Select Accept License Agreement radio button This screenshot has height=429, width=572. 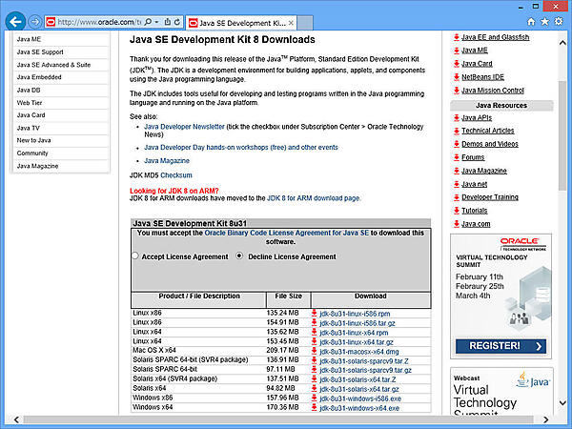136,256
